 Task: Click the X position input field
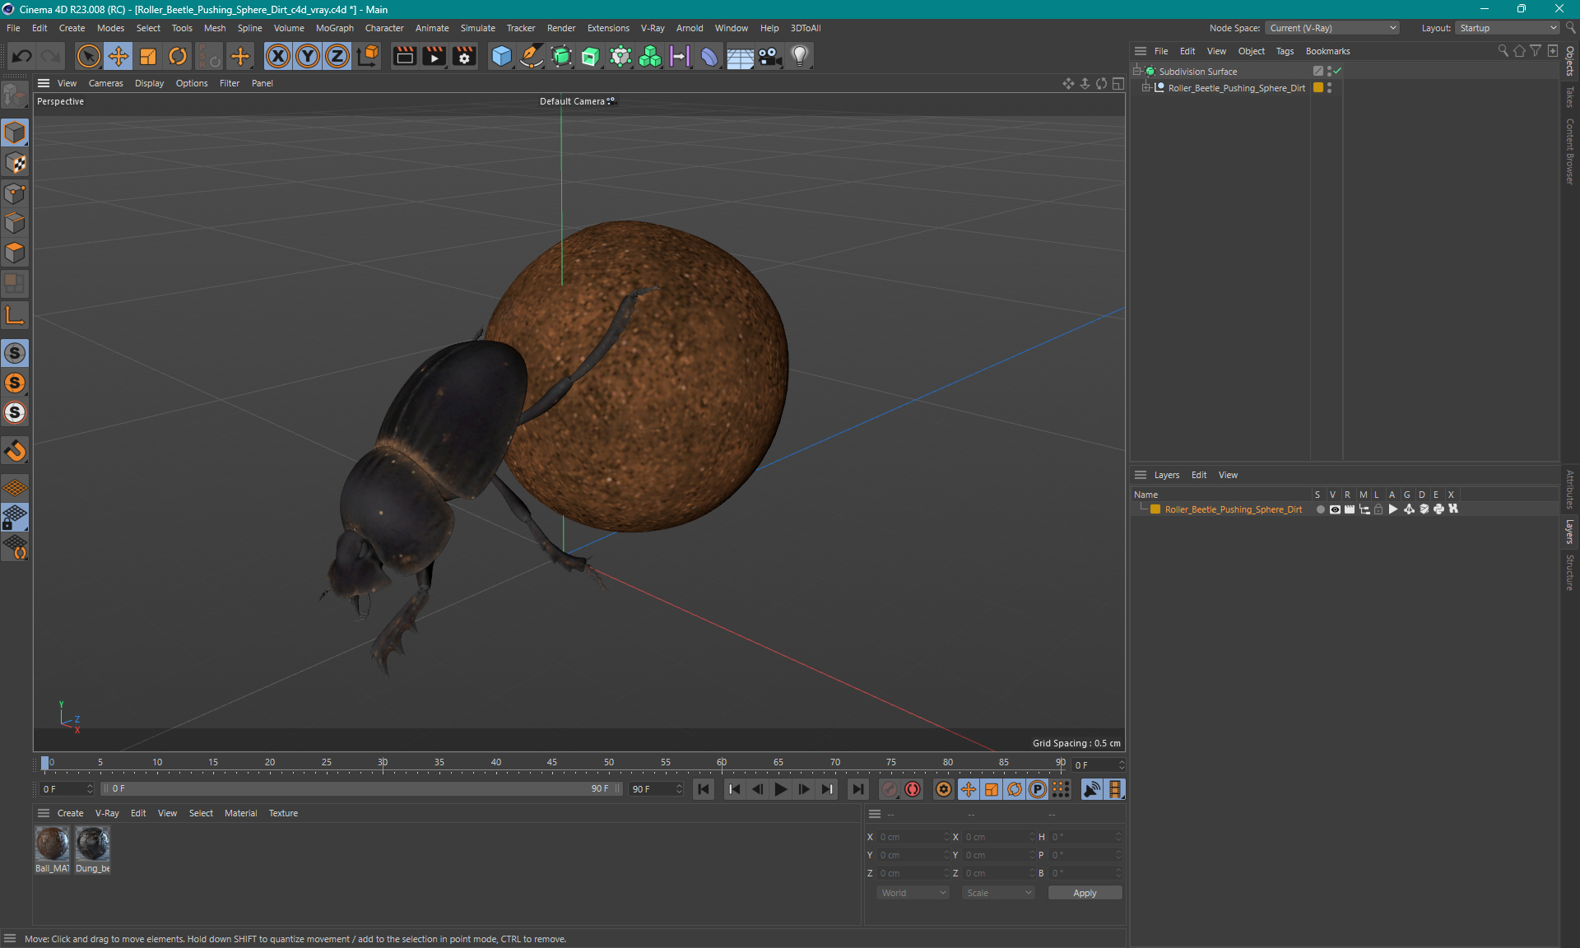pyautogui.click(x=913, y=837)
